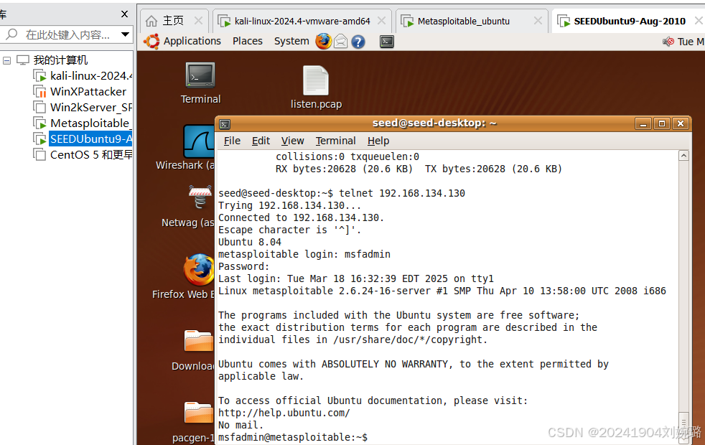
Task: Open the terminal View menu
Action: coord(293,141)
